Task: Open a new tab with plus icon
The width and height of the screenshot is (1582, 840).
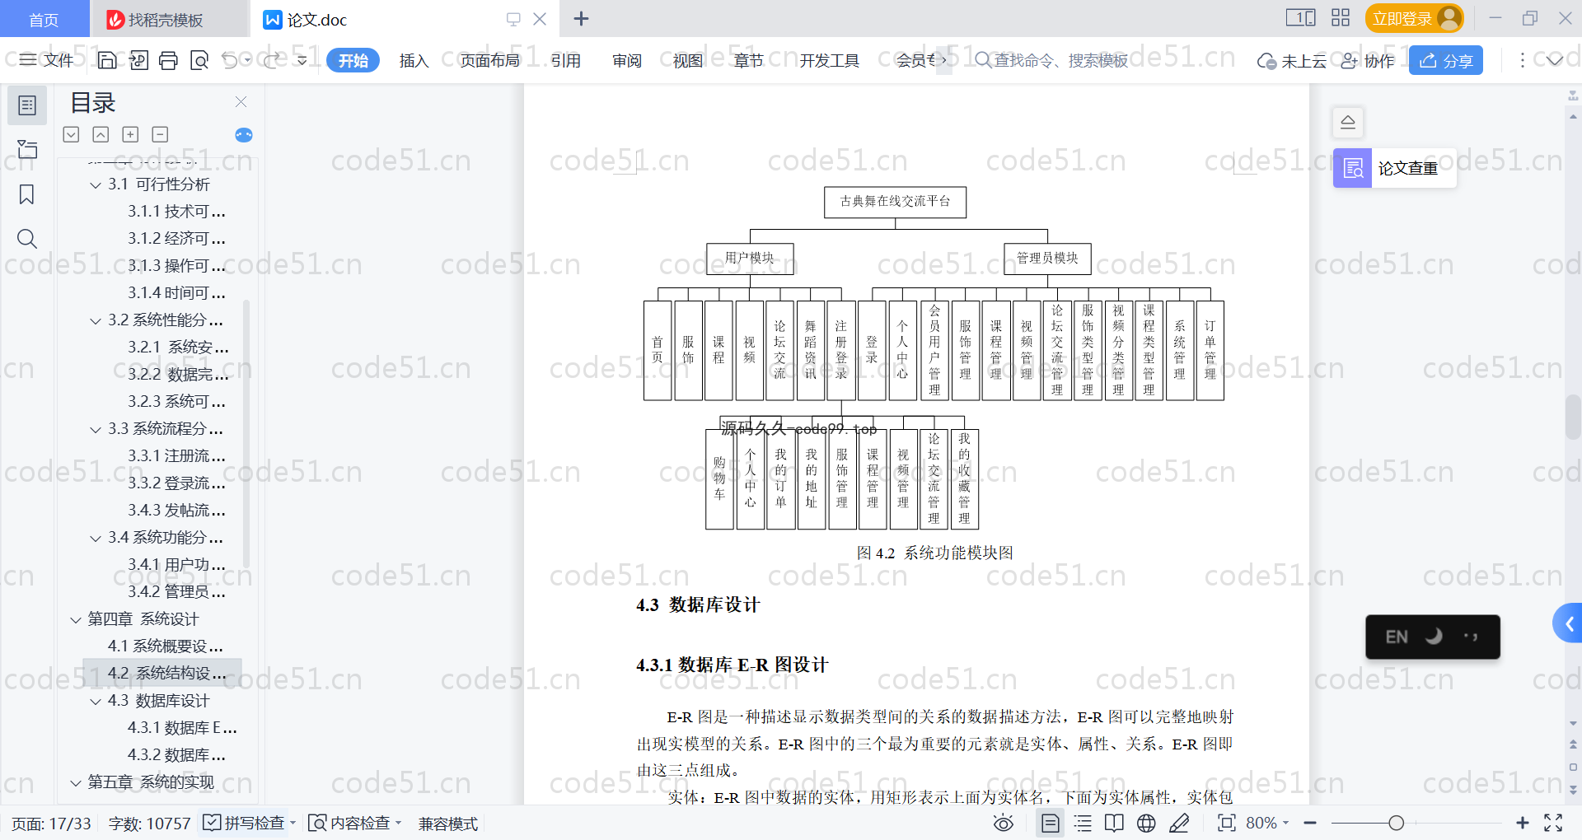Action: click(x=581, y=19)
